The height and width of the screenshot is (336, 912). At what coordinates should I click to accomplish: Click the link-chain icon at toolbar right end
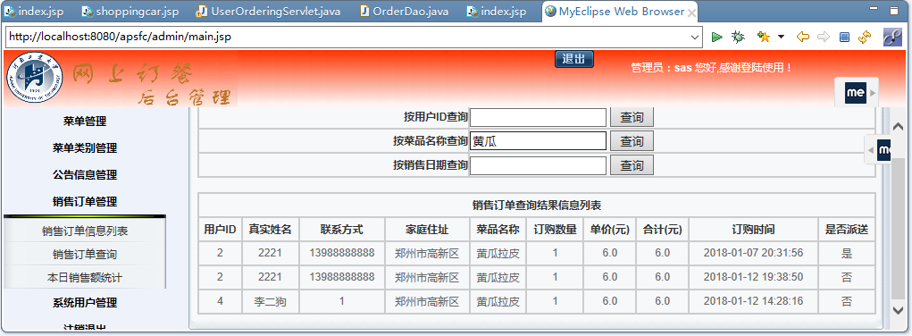[892, 37]
